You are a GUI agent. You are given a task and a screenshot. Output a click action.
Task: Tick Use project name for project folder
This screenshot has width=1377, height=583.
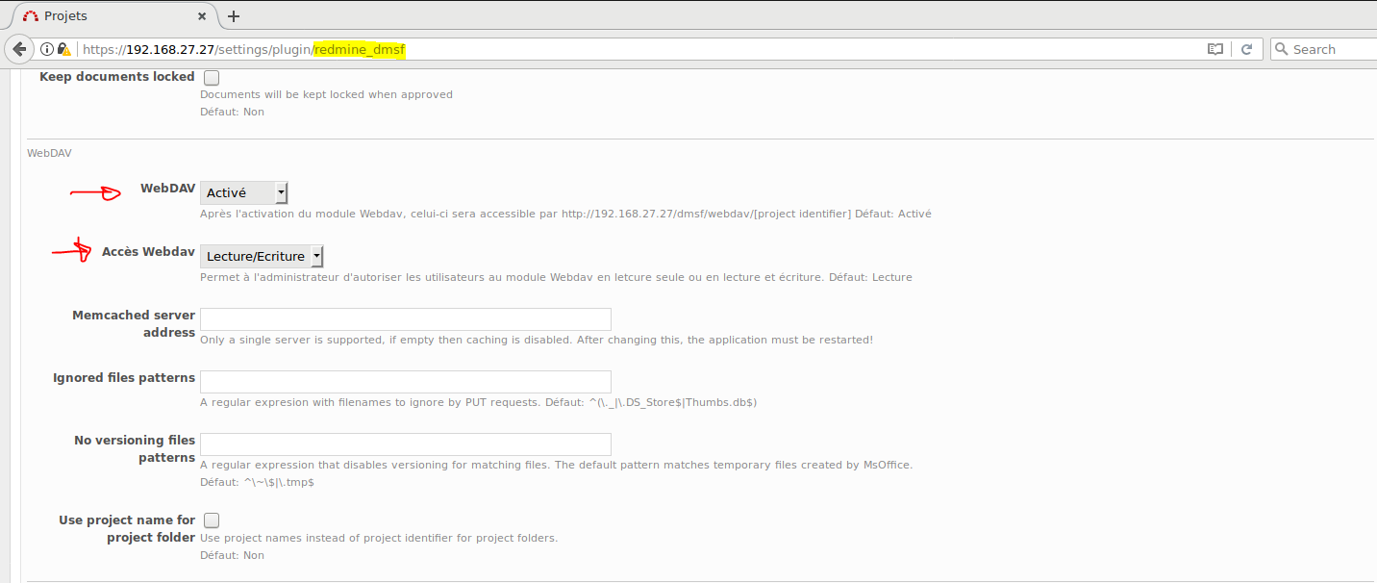pyautogui.click(x=212, y=520)
